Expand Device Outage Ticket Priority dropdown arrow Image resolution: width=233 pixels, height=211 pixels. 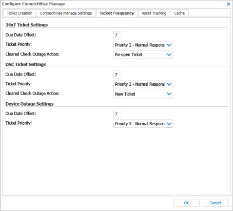click(x=169, y=124)
